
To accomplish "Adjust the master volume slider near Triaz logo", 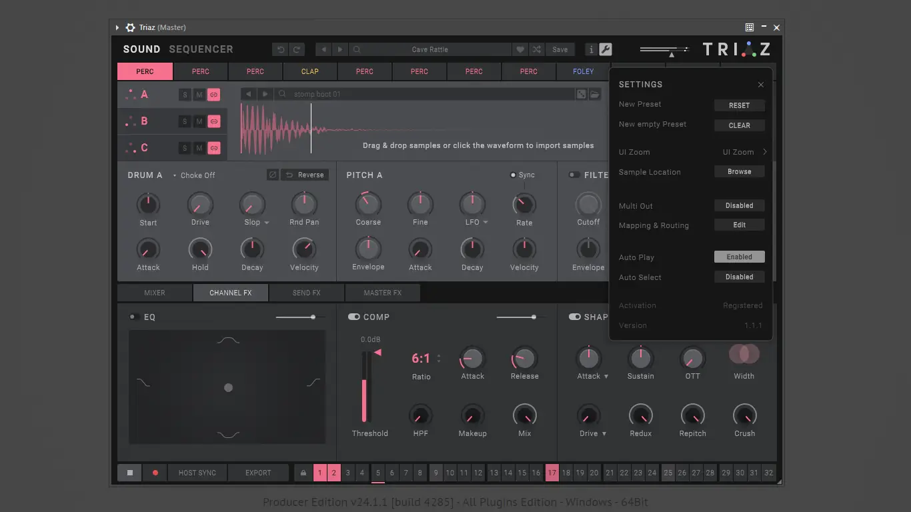I will click(x=664, y=49).
